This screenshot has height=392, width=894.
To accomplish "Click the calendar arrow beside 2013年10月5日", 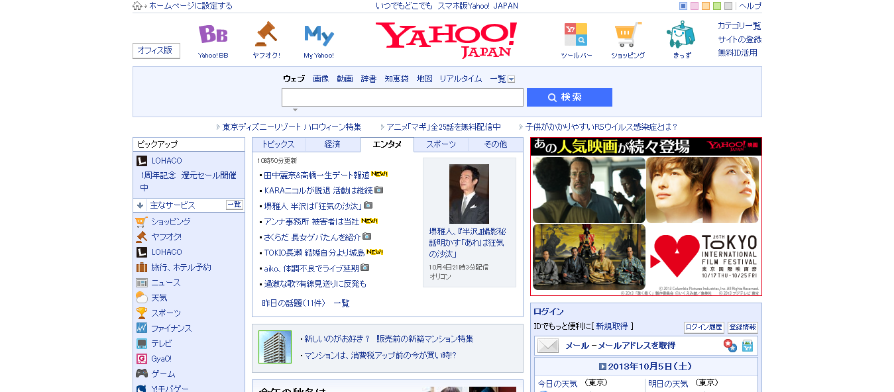I will [602, 366].
